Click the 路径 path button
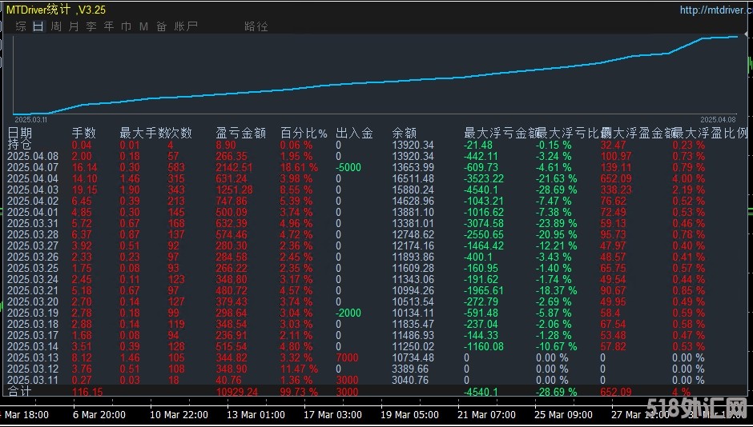The width and height of the screenshot is (753, 427). 256,26
